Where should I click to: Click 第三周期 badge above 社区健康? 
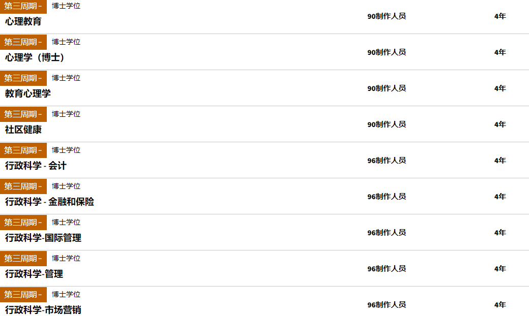23,114
